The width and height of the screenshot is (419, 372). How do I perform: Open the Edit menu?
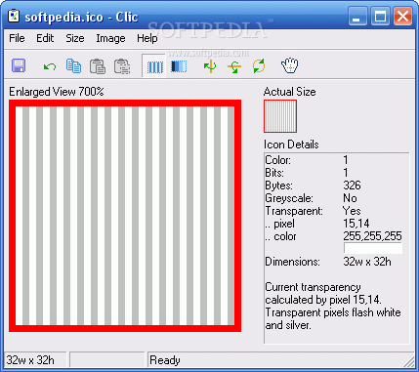(45, 38)
